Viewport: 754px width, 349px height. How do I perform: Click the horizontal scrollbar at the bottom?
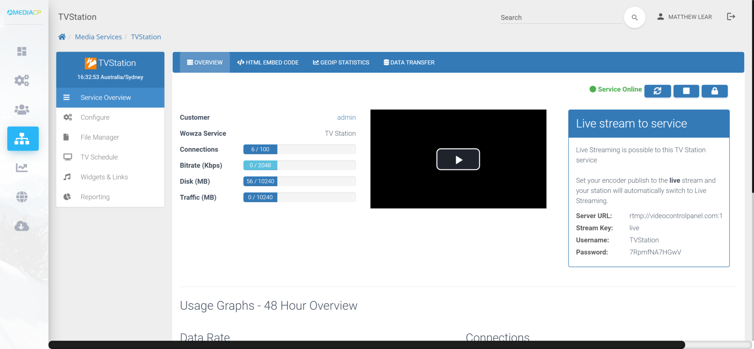(x=367, y=345)
